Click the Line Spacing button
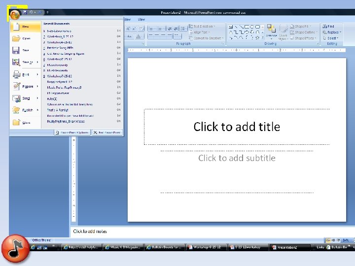Viewport: 355px width, 266px height. pos(183,29)
